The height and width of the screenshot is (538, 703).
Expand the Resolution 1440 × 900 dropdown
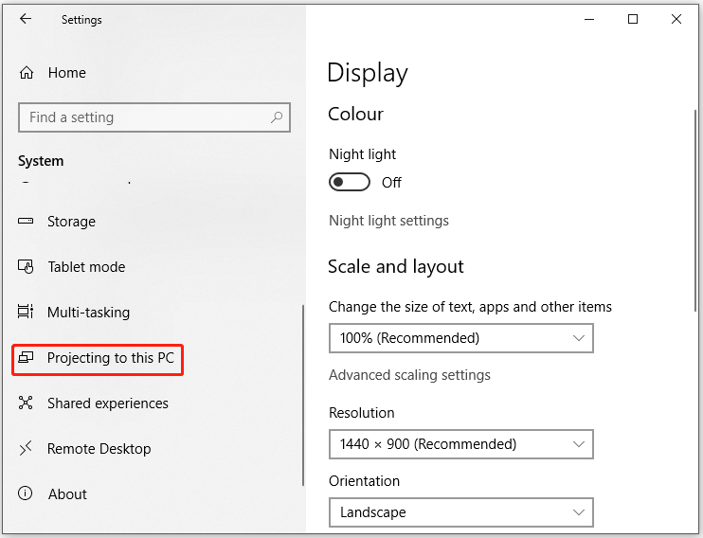click(460, 444)
